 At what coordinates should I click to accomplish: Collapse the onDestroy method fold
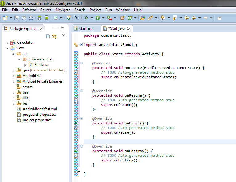pos(81,146)
